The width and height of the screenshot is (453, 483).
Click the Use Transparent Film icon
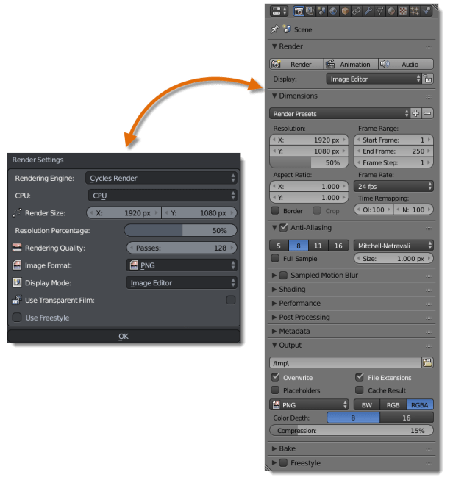(x=17, y=300)
